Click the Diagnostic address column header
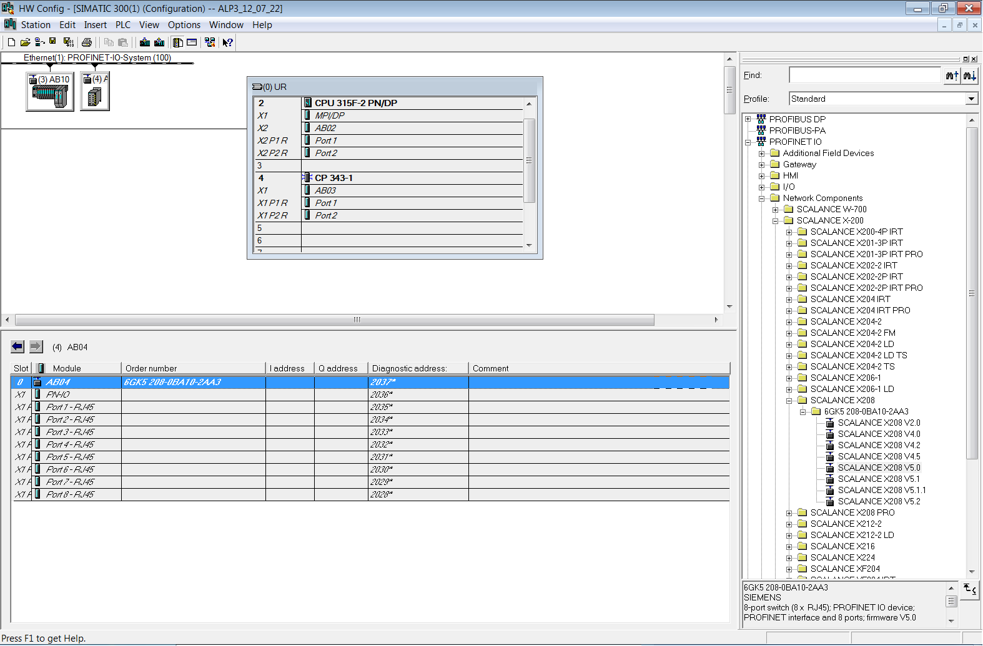983x646 pixels. pyautogui.click(x=418, y=368)
